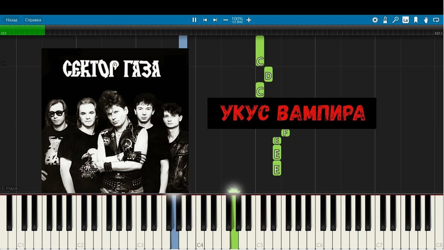The width and height of the screenshot is (444, 250).
Task: Click the highlighted blue piano key
Action: [174, 240]
